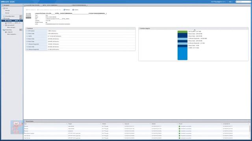Expand partition 9. VMware Diagnostic
The width and height of the screenshot is (252, 141).
tap(26, 49)
